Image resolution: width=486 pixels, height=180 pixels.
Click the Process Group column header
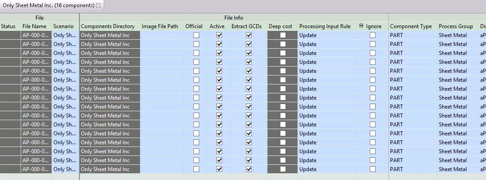point(455,26)
